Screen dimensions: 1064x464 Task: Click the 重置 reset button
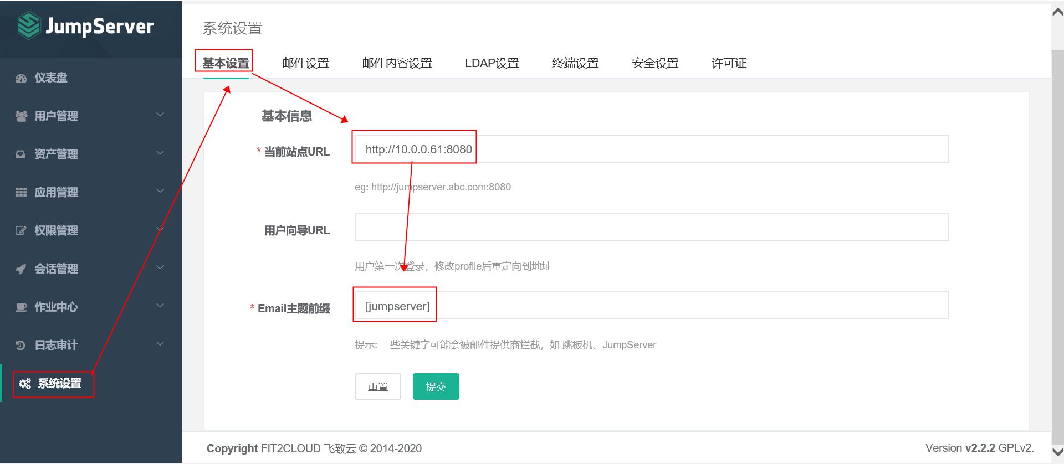(x=378, y=386)
